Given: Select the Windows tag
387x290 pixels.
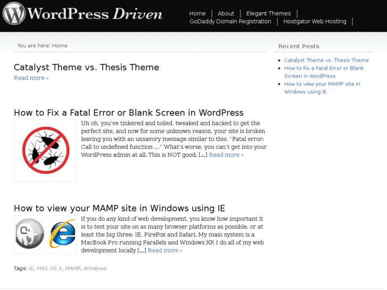Looking at the screenshot, I should click(95, 268).
